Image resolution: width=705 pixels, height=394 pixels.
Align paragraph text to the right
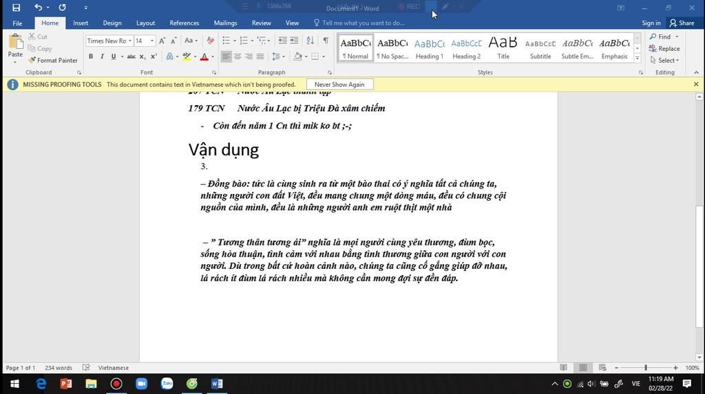coord(249,56)
